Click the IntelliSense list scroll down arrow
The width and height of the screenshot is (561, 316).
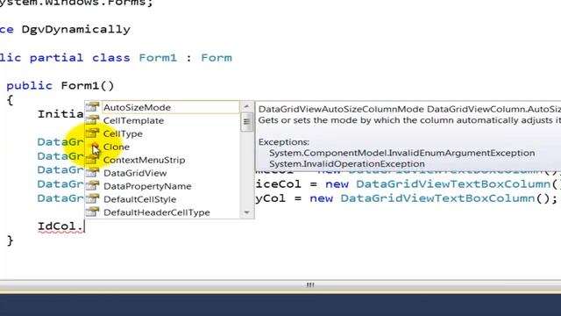point(246,212)
